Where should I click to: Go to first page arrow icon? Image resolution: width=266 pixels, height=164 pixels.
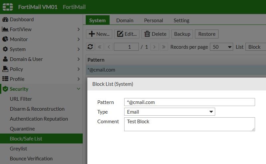100,47
